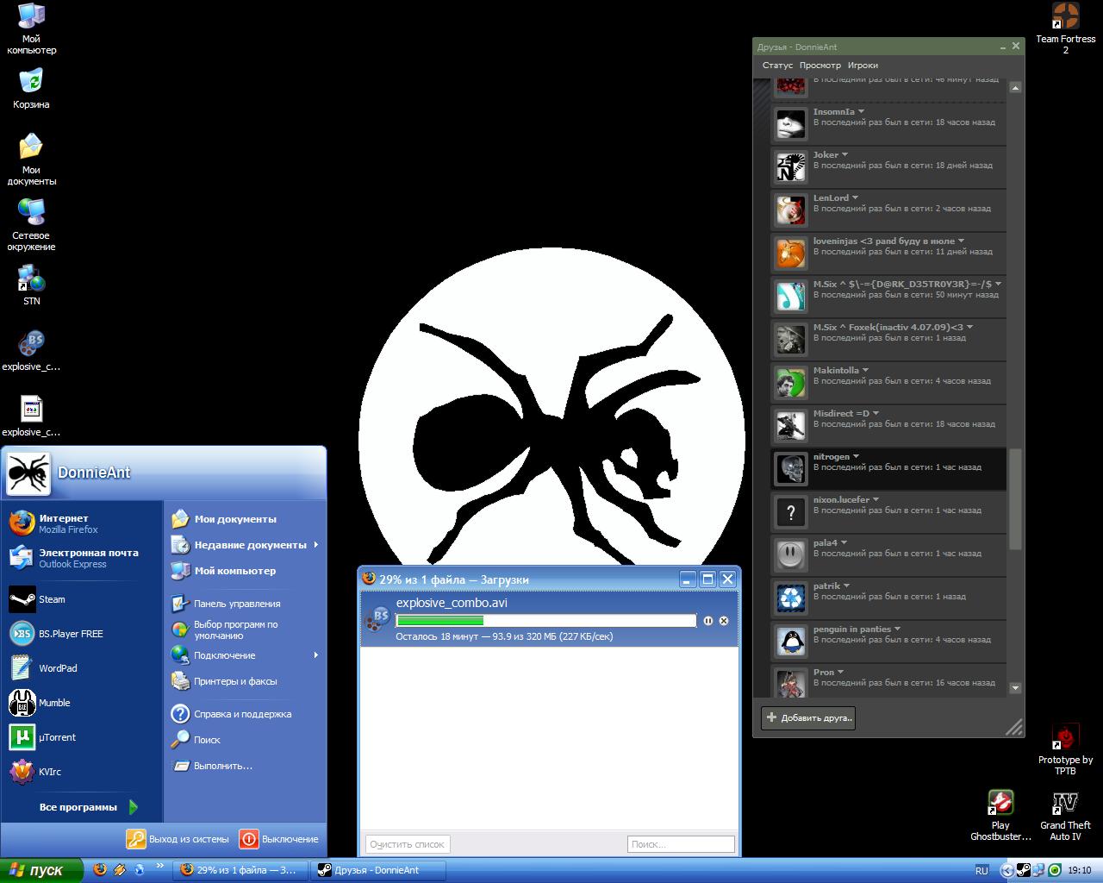Click Misdirect =D friend avatar

pos(790,426)
